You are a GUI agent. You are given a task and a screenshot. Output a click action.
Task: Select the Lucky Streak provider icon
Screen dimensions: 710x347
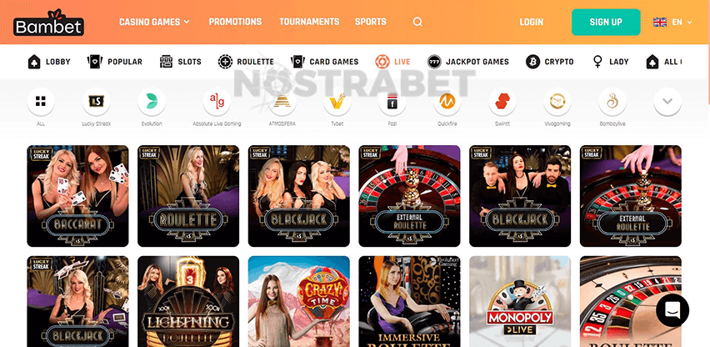tap(96, 102)
